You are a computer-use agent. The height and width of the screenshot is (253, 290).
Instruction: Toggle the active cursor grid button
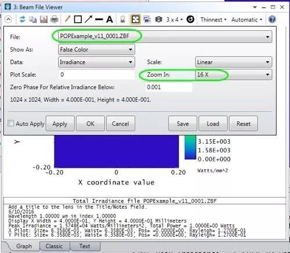(x=135, y=19)
